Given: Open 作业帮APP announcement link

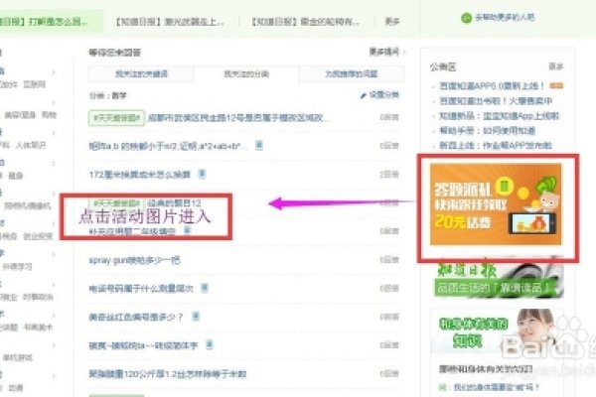Looking at the screenshot, I should (496, 146).
